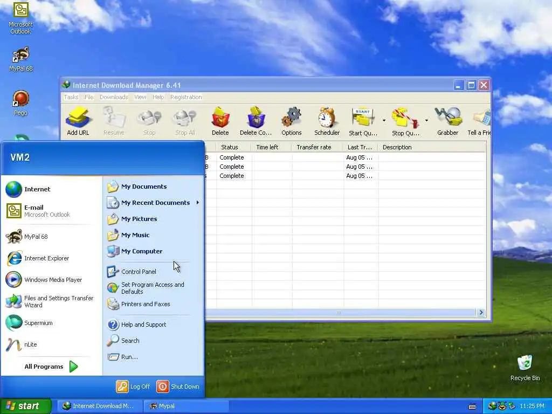This screenshot has height=414, width=552.
Task: Click the MyPal 68 desktop shortcut
Action: click(x=21, y=59)
